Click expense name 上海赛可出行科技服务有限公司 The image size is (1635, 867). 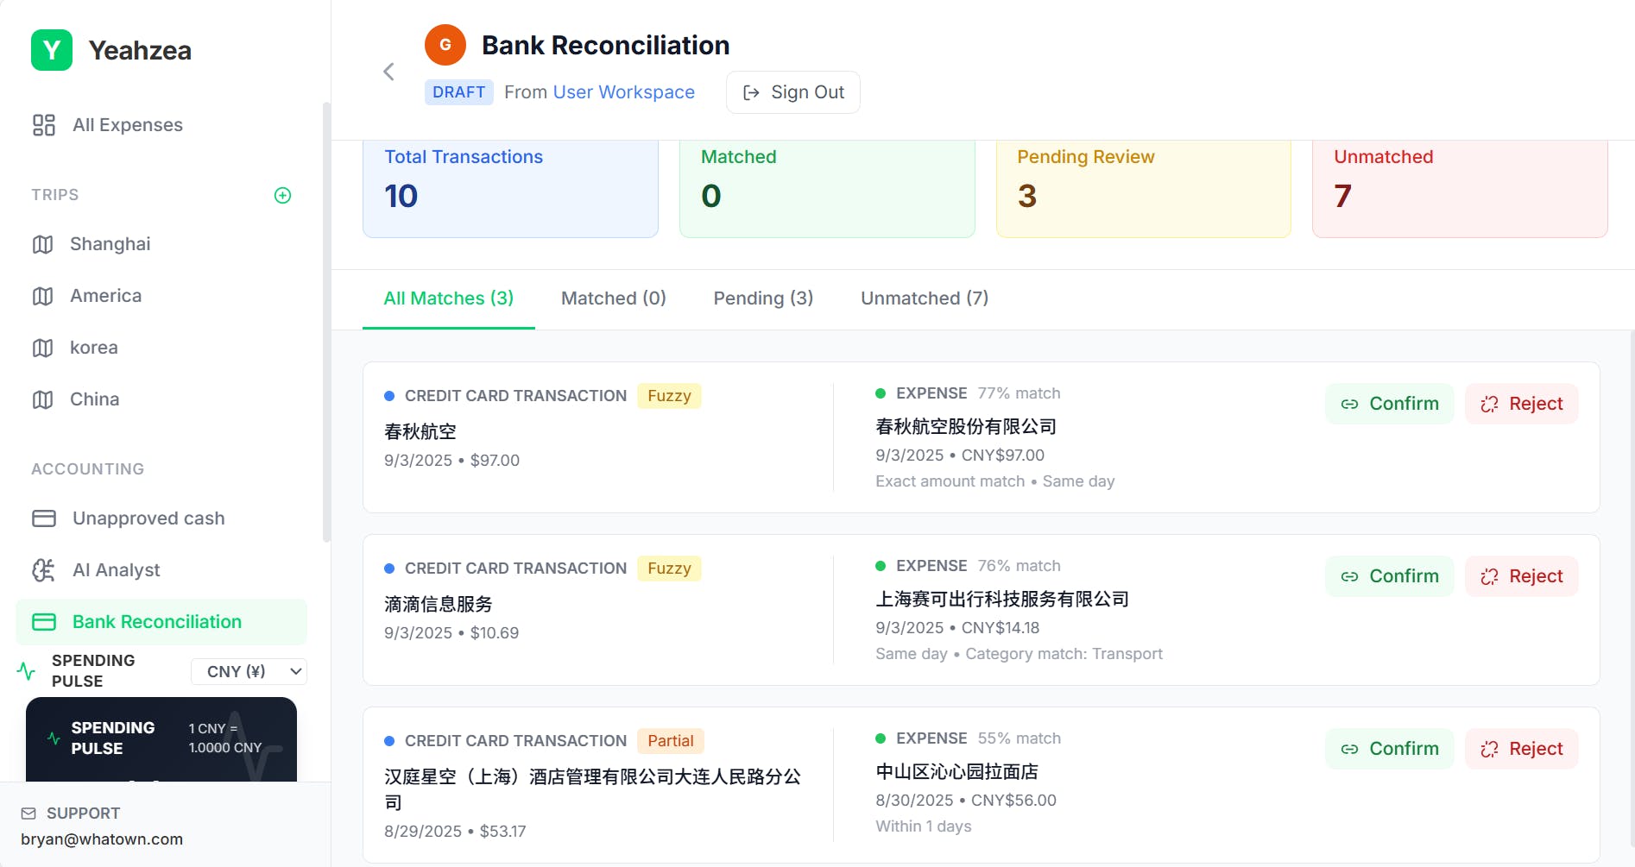(x=1002, y=599)
